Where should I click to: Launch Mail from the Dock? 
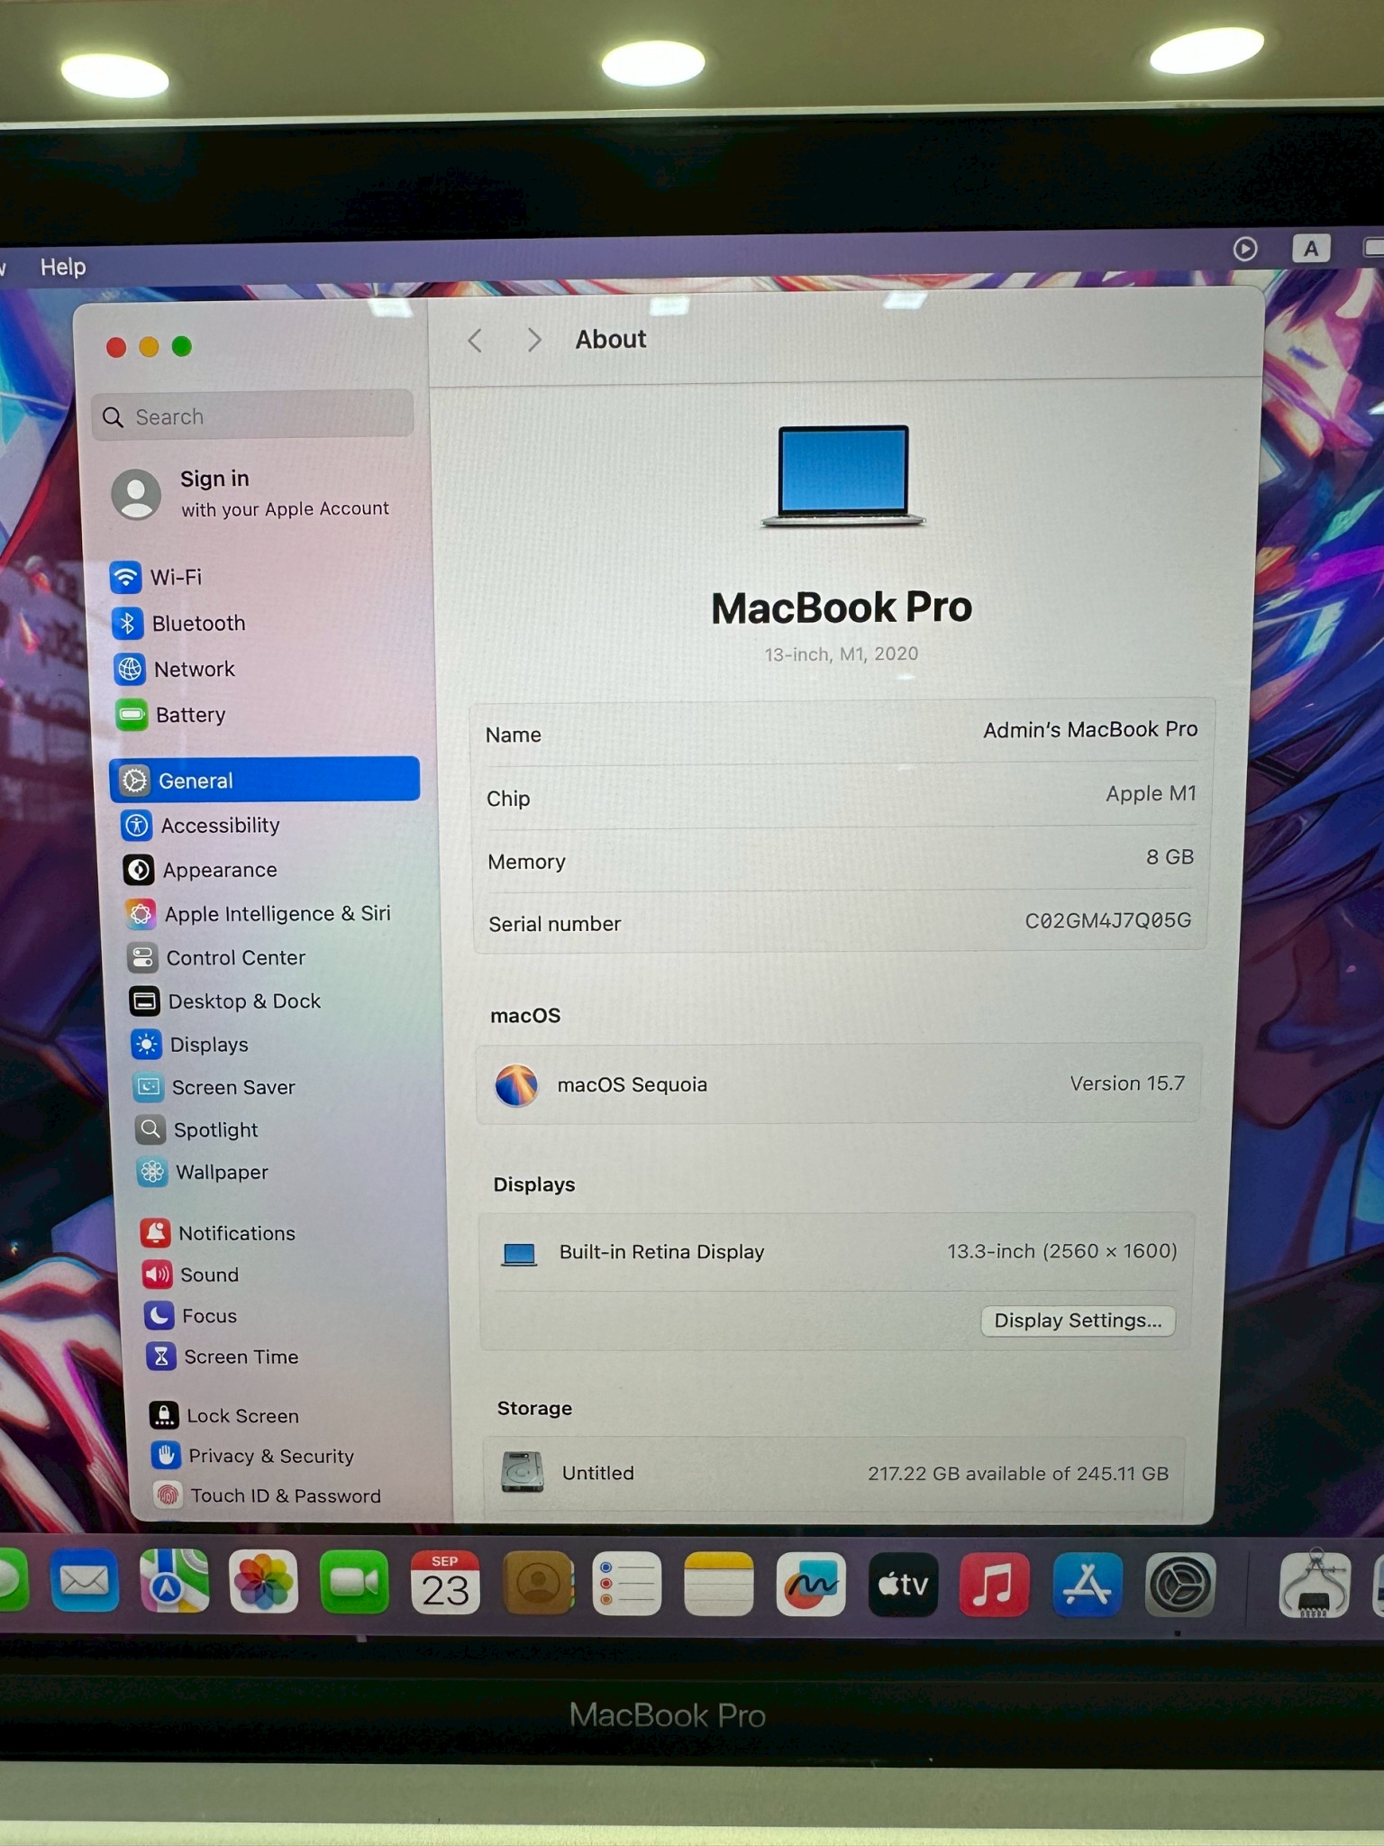(x=84, y=1582)
